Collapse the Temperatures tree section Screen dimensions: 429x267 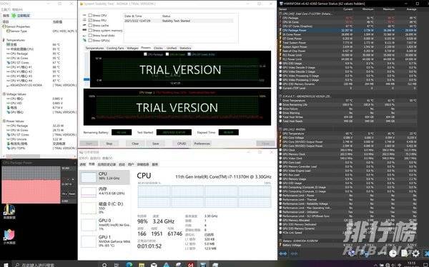coord(4,40)
